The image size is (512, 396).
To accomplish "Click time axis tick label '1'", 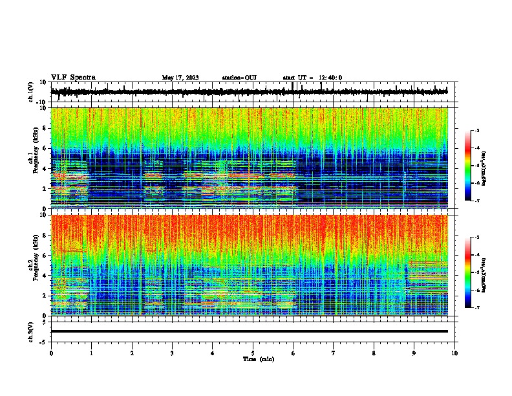I will [x=92, y=353].
